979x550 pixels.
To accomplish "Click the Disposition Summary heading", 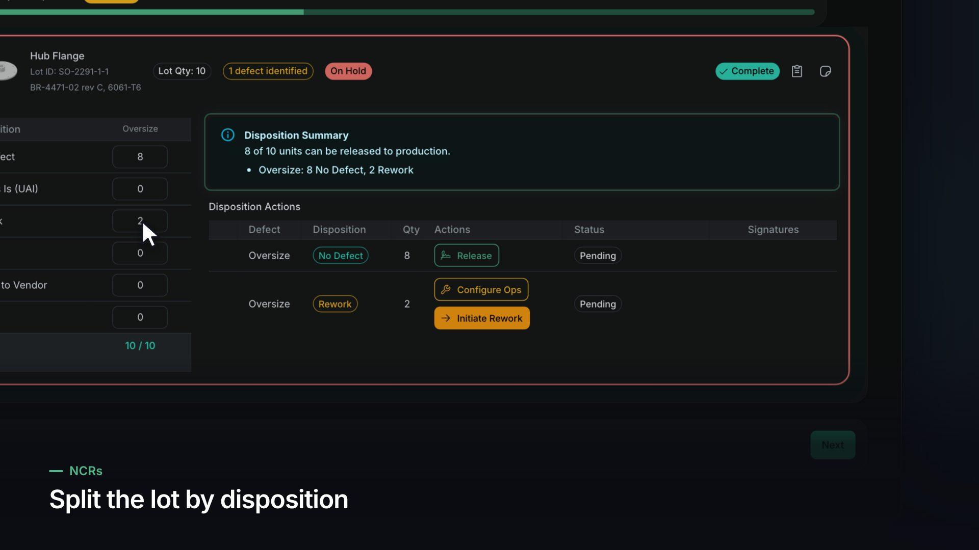I will click(296, 135).
